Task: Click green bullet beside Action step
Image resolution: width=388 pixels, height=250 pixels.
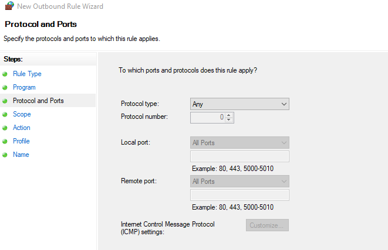Action: (5, 128)
